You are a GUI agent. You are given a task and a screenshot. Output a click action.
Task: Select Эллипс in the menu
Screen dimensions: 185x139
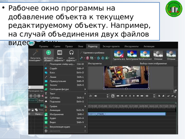point(66,85)
